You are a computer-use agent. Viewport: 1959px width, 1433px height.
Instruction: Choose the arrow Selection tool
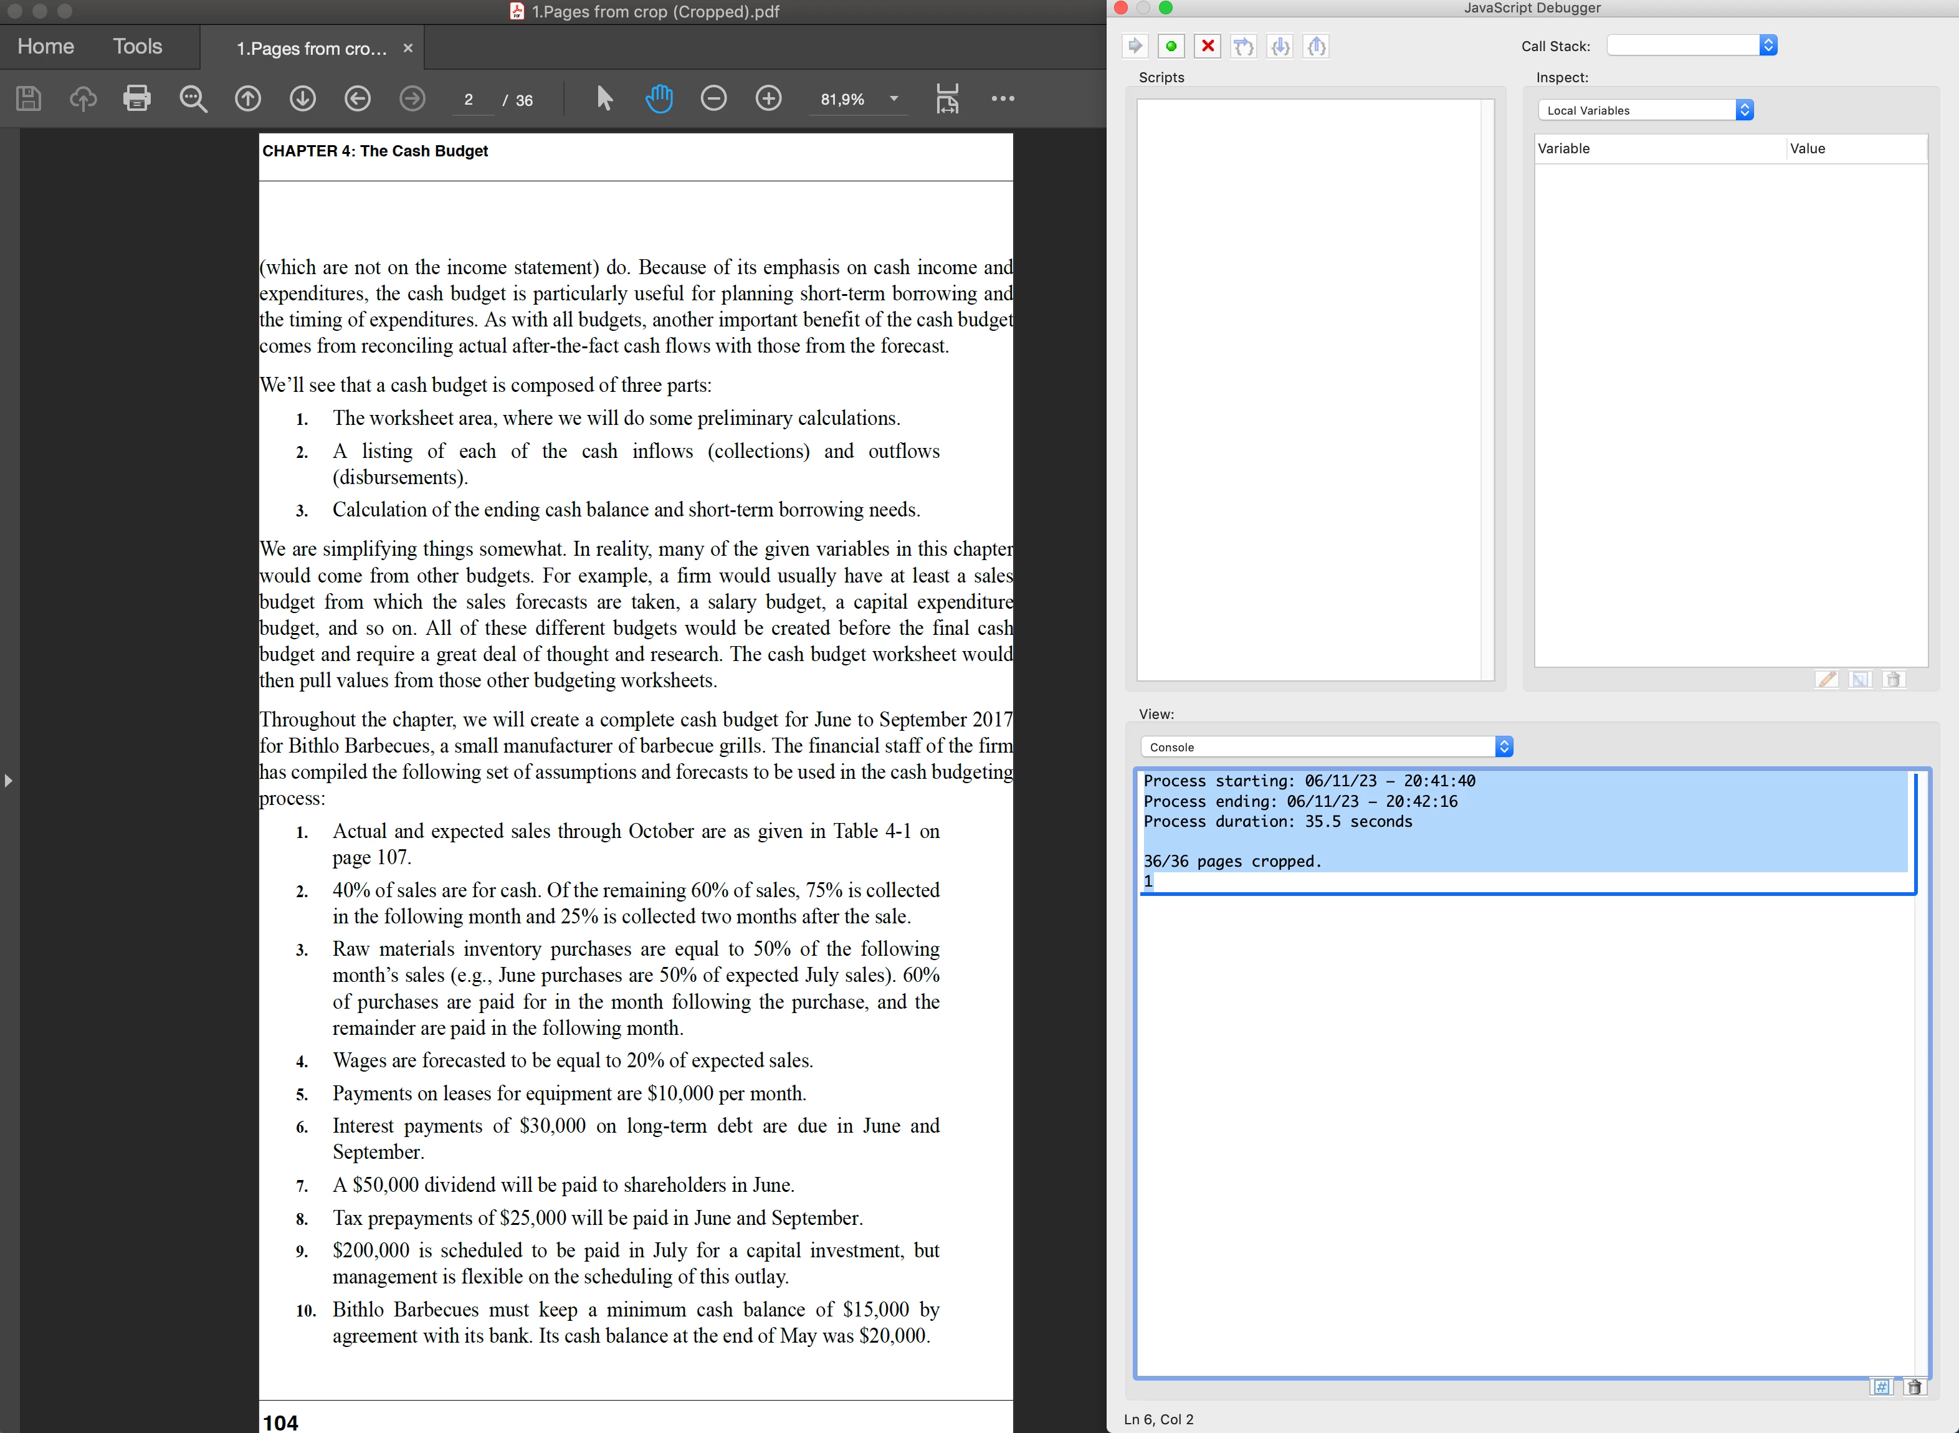(x=604, y=98)
